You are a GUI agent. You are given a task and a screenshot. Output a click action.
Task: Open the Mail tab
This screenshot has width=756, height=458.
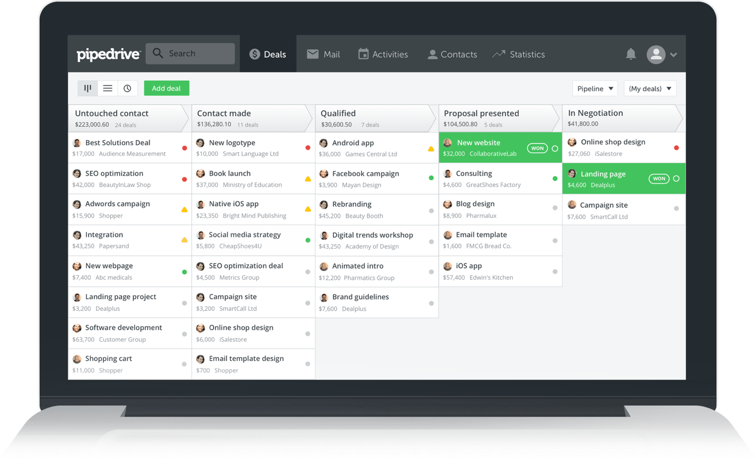point(323,54)
